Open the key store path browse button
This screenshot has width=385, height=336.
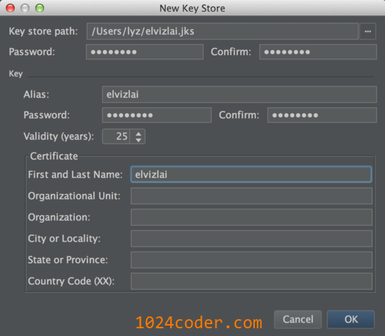pyautogui.click(x=367, y=31)
